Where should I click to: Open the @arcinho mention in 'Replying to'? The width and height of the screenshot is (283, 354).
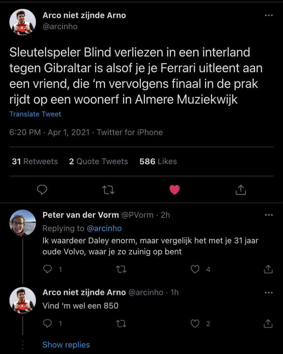click(105, 228)
